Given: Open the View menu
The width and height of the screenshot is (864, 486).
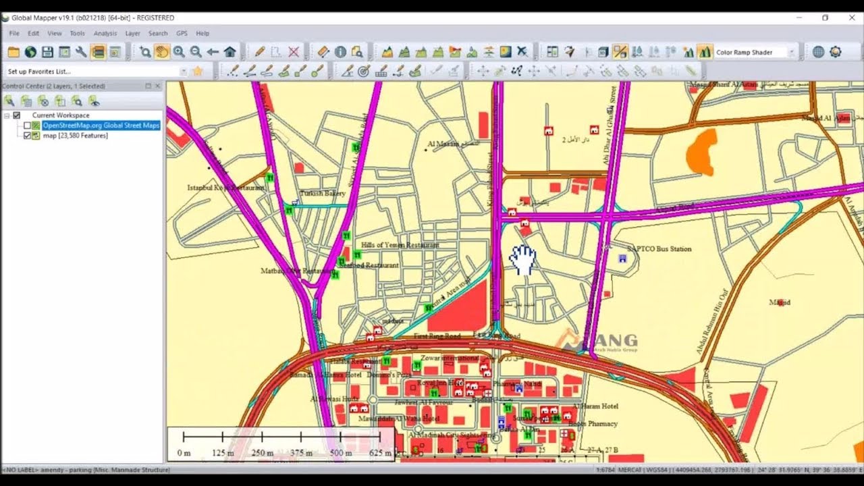Looking at the screenshot, I should [x=55, y=33].
